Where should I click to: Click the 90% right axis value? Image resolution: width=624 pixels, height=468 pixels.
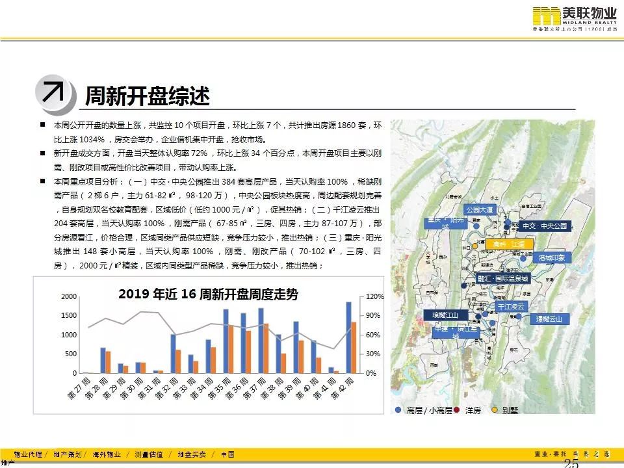point(373,316)
